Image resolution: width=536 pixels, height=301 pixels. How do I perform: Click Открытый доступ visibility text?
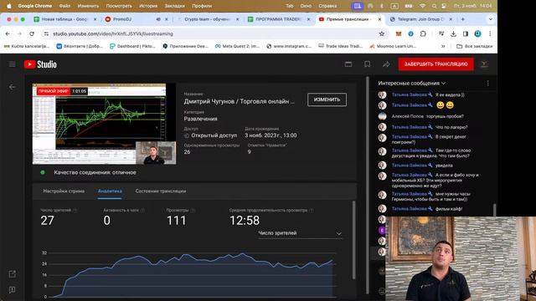point(214,135)
